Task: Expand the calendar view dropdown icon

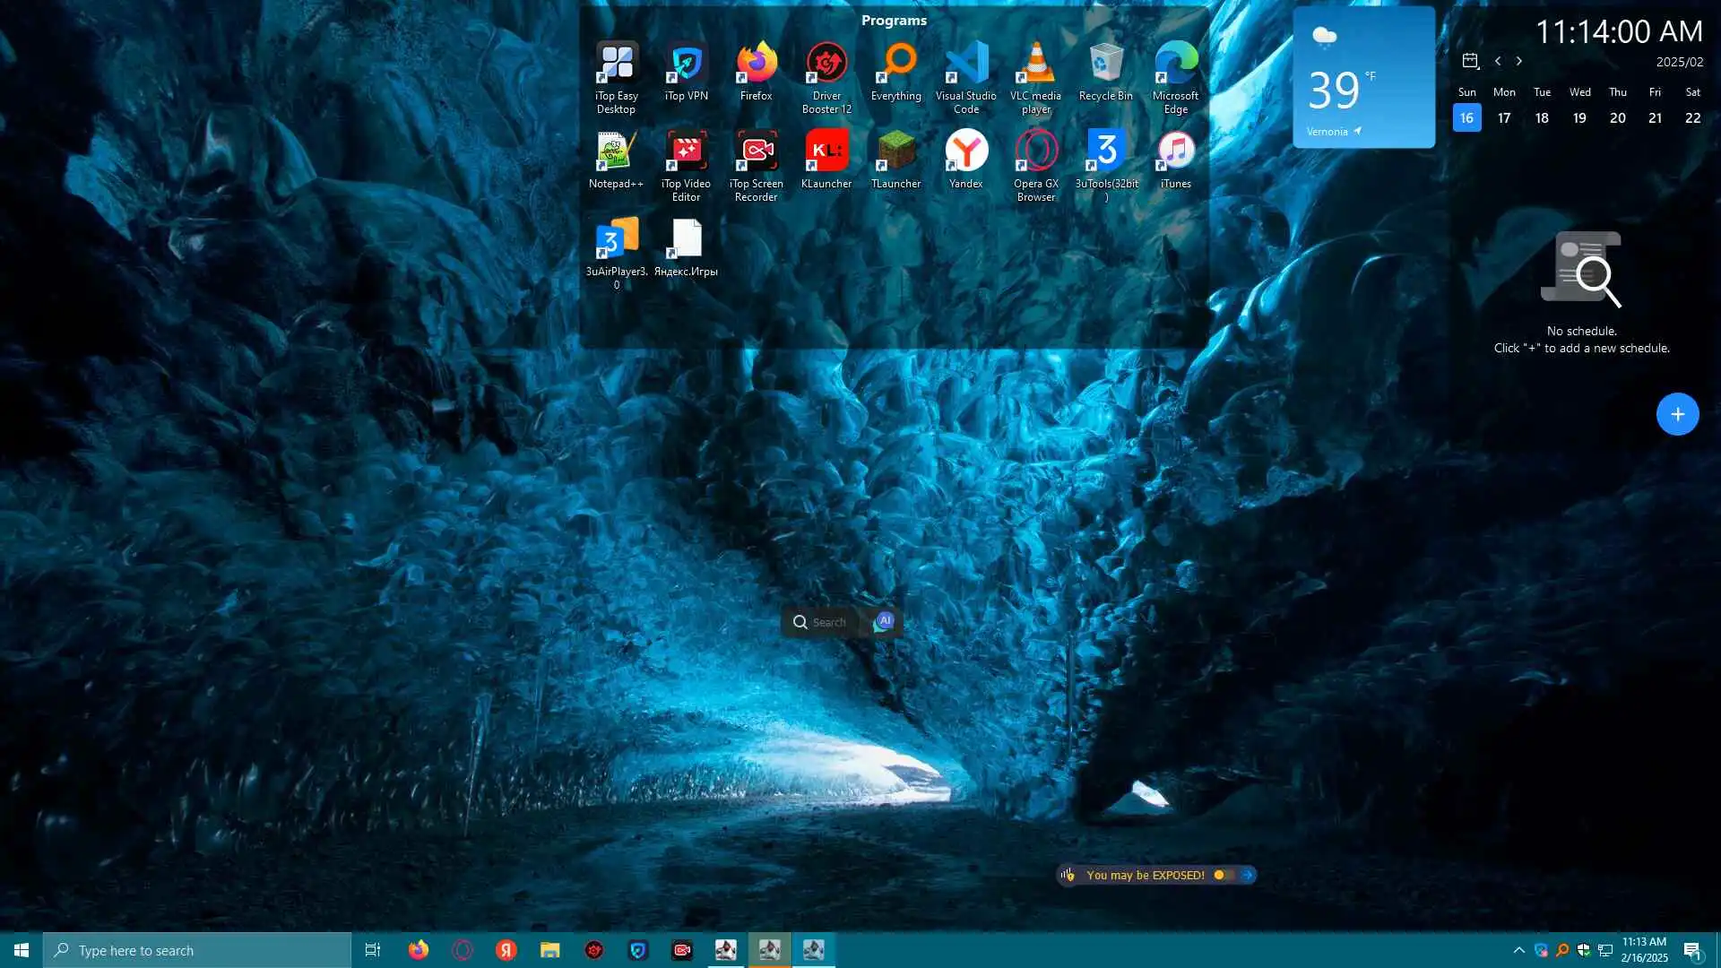Action: tap(1471, 61)
